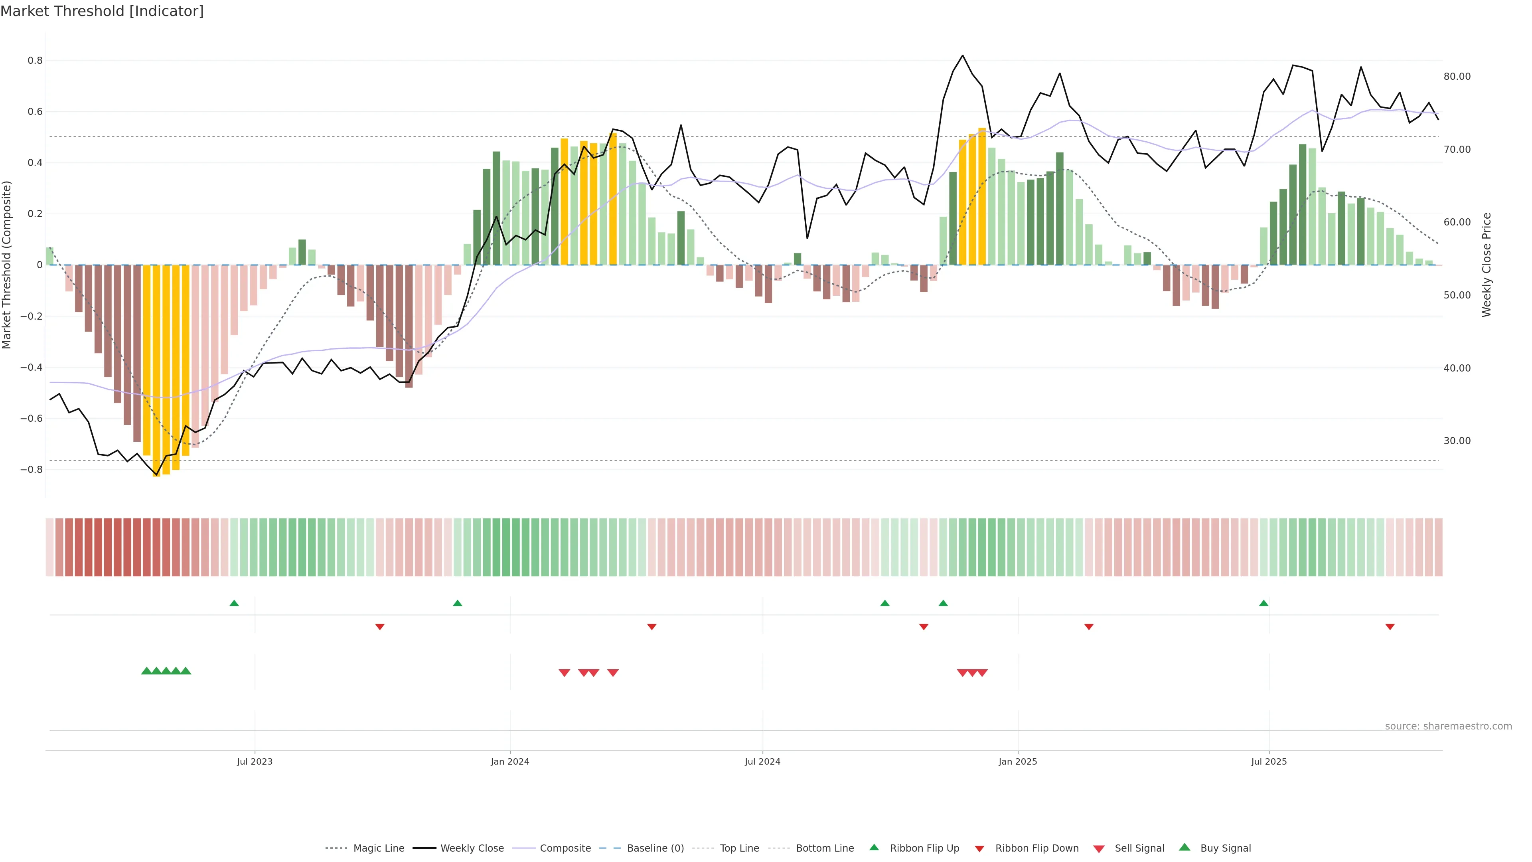1532x862 pixels.
Task: Click the Ribbon Flip Down marker after Jan 2025
Action: tap(1089, 627)
